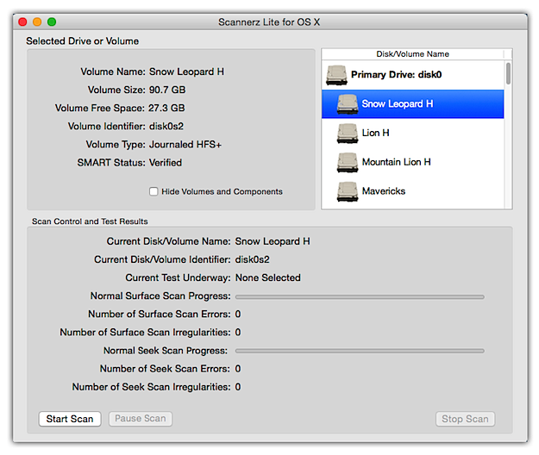
Task: Select the 'Lion H' volume name
Action: (x=375, y=133)
